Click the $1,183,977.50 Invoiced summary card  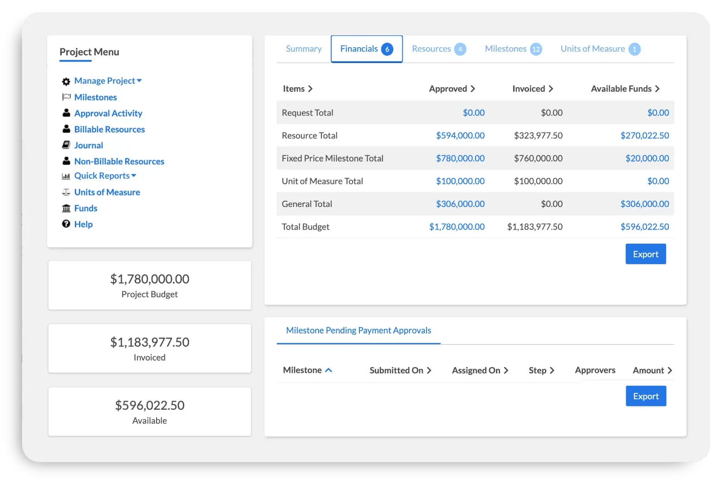[x=150, y=348]
